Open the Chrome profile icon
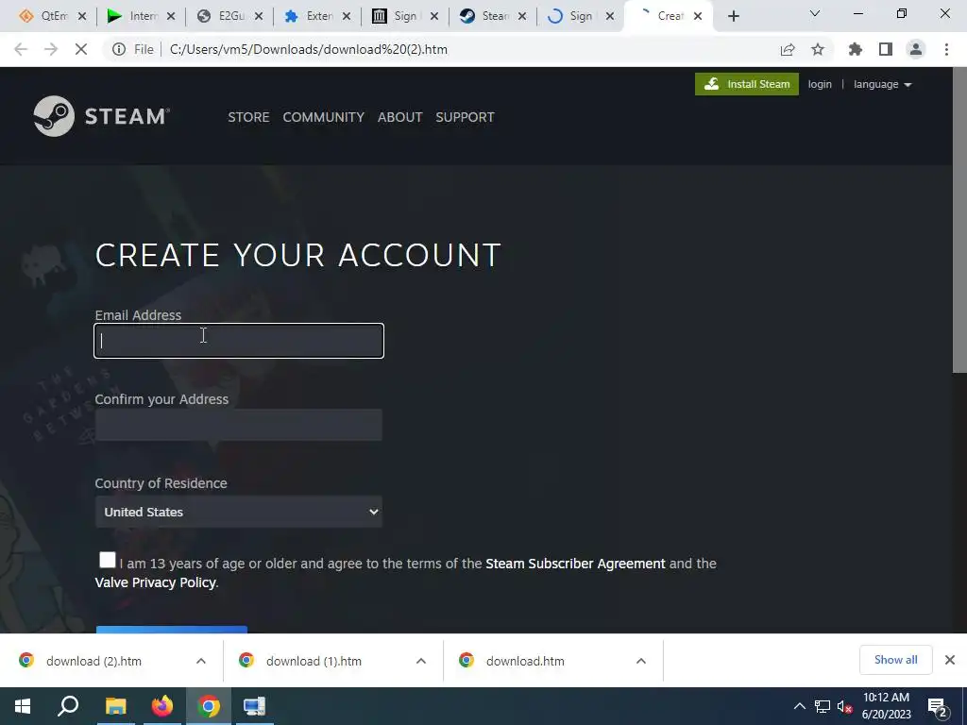The height and width of the screenshot is (725, 967). coord(916,49)
